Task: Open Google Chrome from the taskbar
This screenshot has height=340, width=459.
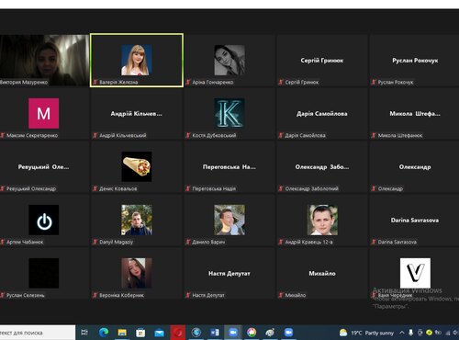Action: (x=252, y=333)
